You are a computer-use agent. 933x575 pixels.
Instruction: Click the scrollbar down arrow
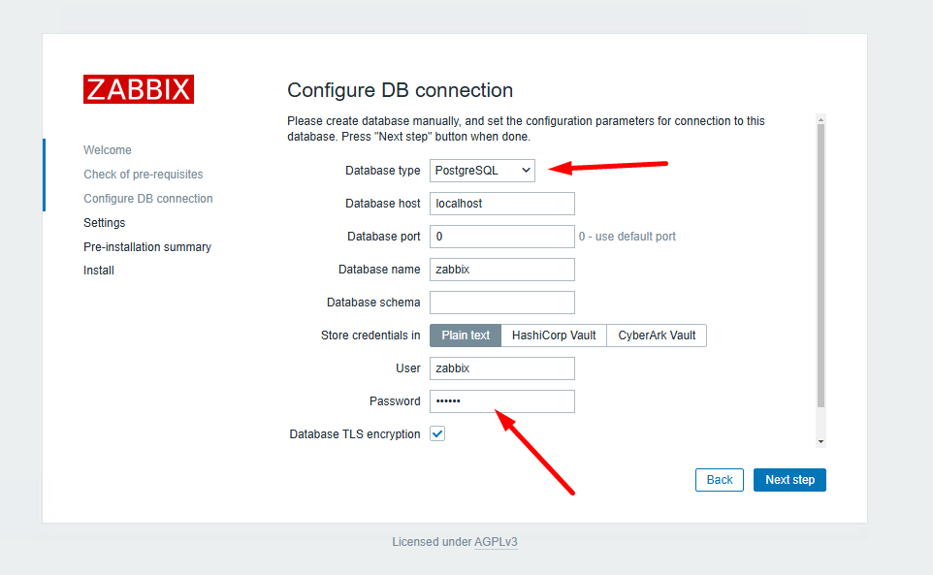pyautogui.click(x=820, y=442)
